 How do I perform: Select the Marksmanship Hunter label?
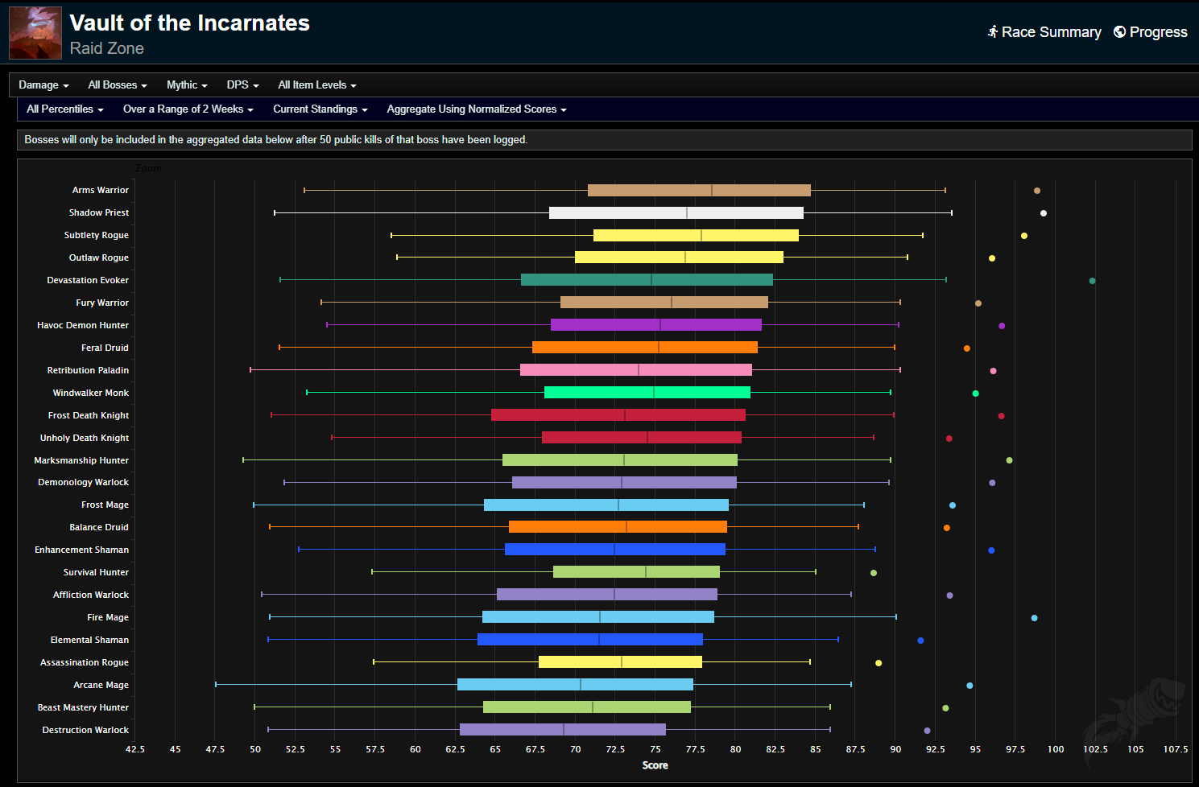(x=81, y=460)
